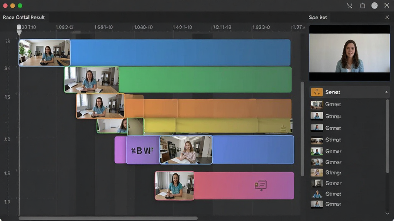Select the orange clip's thumbnail

pos(100,106)
